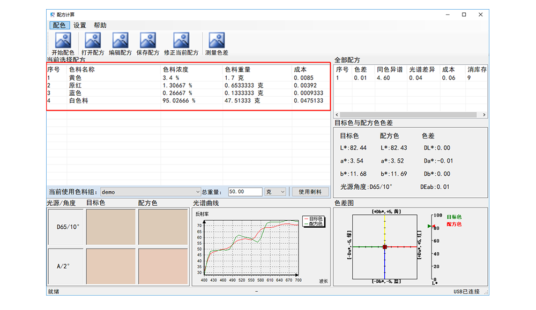Click the 使用剩料 button
Image resolution: width=536 pixels, height=310 pixels.
[x=310, y=192]
